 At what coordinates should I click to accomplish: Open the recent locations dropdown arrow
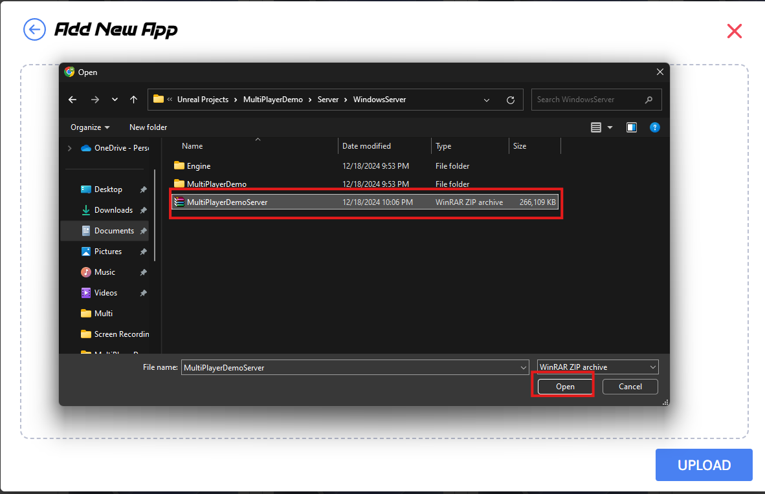click(115, 100)
